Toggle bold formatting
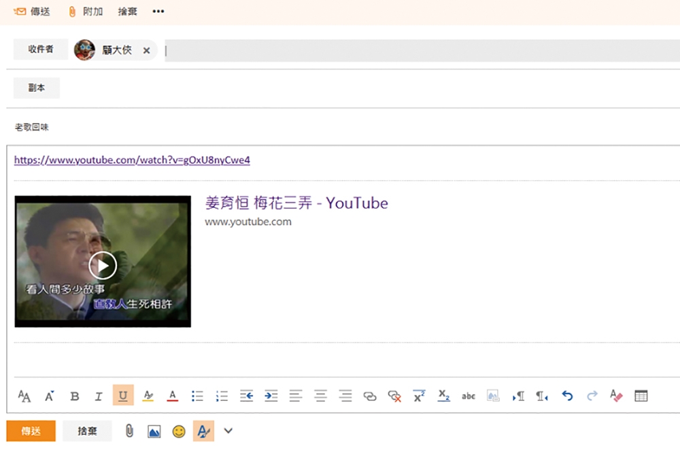The image size is (680, 452). pos(75,396)
